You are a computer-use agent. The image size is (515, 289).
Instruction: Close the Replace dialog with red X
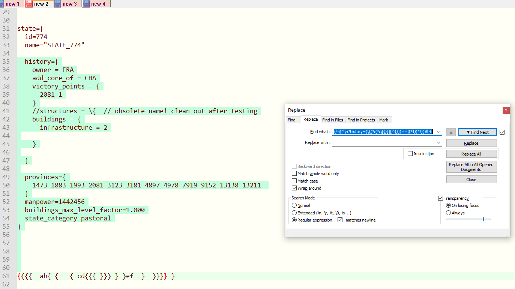pyautogui.click(x=506, y=110)
